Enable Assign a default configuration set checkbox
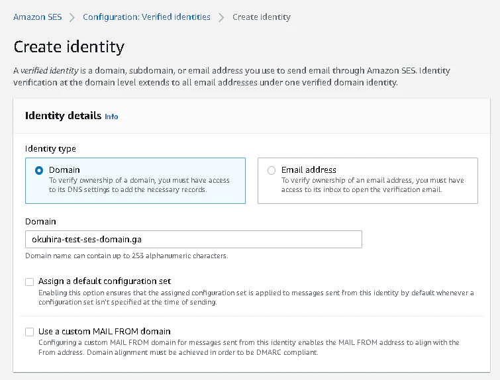500x380 pixels. (x=30, y=281)
